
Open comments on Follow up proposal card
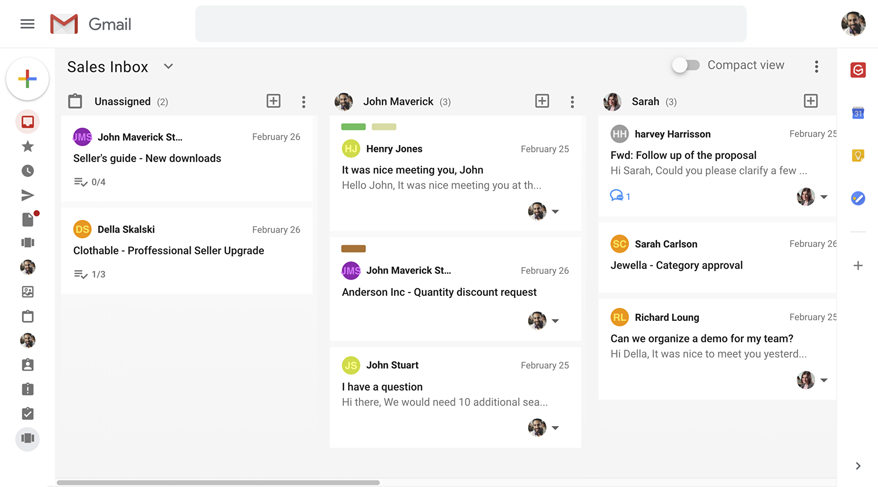click(620, 196)
